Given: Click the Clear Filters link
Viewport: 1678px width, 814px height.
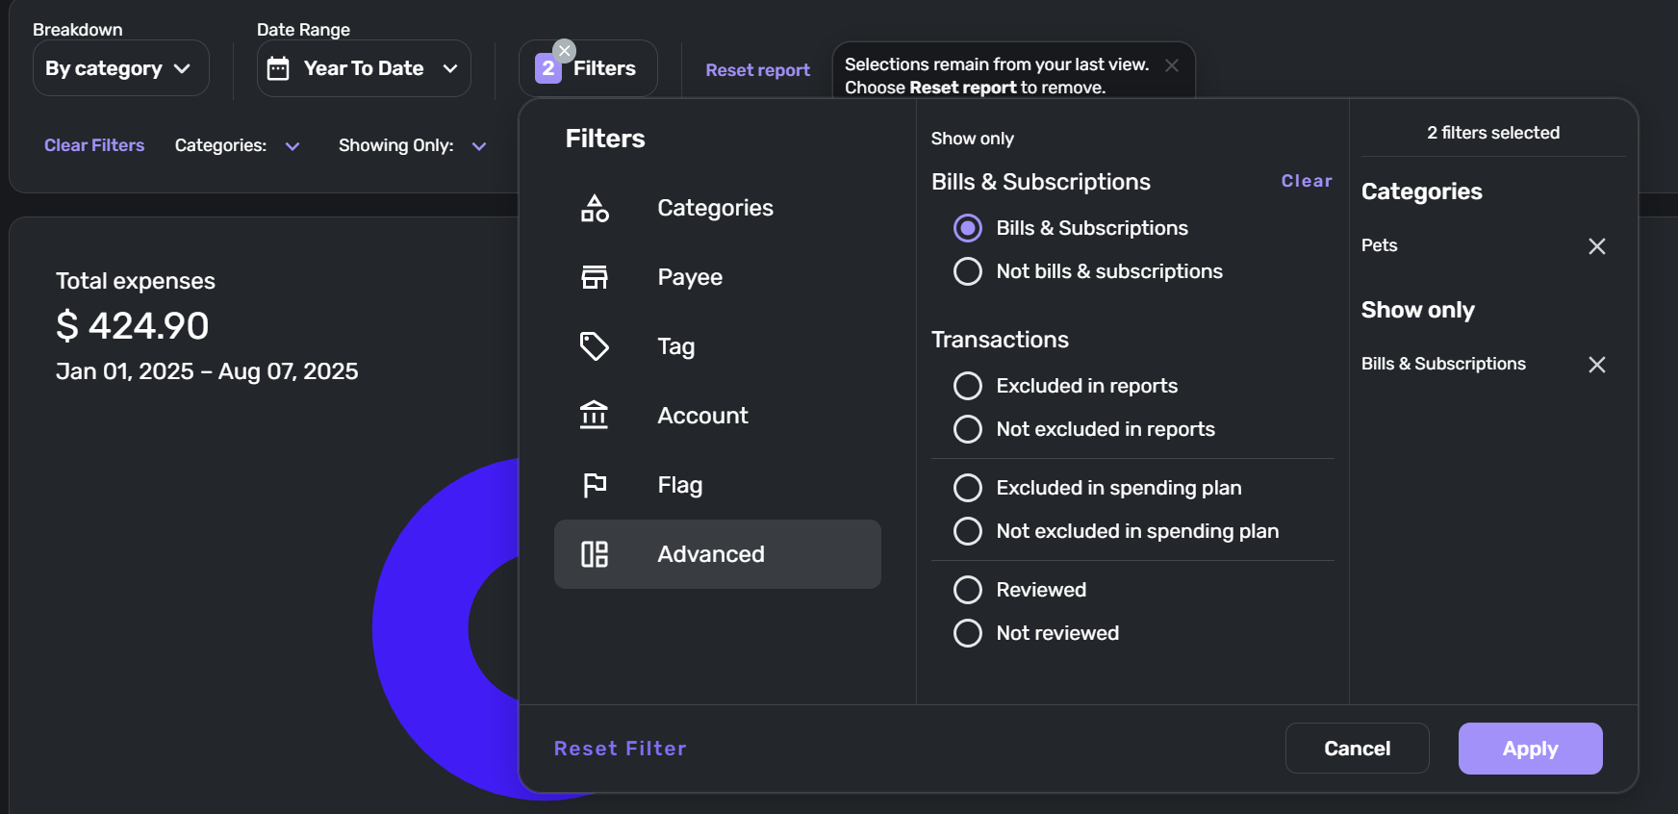Looking at the screenshot, I should tap(94, 145).
